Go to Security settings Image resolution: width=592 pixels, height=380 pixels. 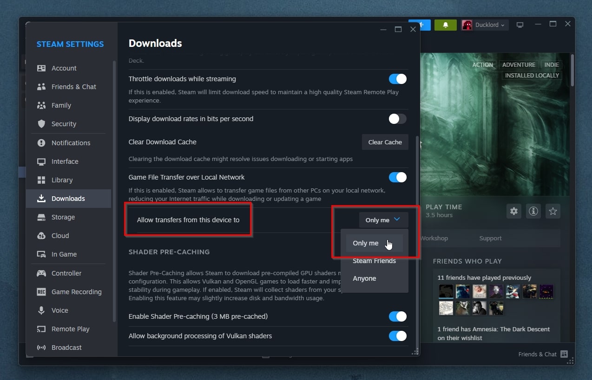68,124
